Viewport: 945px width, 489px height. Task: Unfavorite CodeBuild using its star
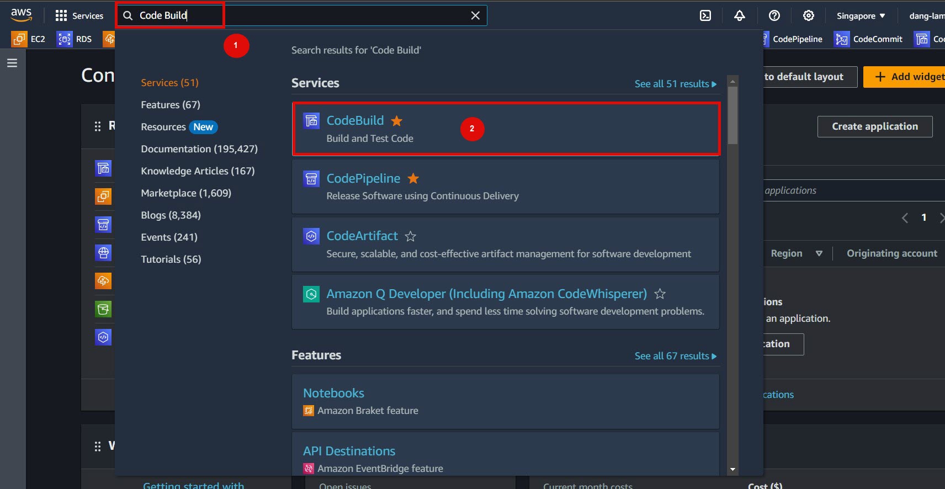tap(397, 121)
